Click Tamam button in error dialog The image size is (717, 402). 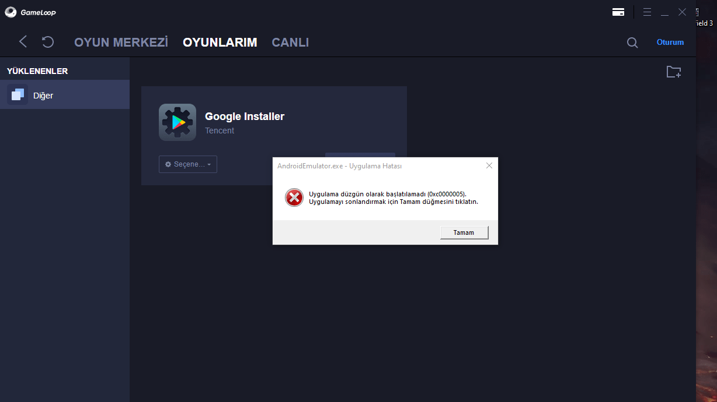(x=464, y=232)
